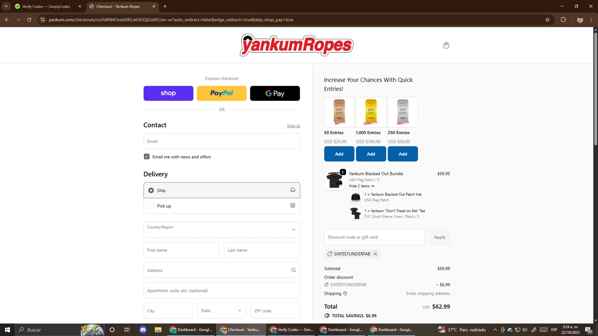Click the 50 Entries quick entry image
The height and width of the screenshot is (336, 598).
tap(339, 112)
